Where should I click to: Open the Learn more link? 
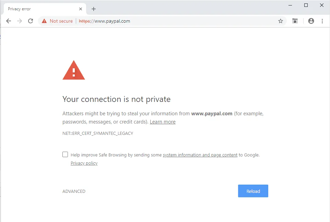pos(163,121)
